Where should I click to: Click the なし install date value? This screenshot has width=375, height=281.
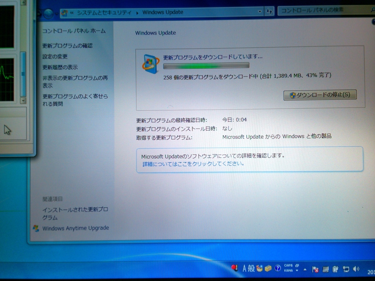coord(227,128)
